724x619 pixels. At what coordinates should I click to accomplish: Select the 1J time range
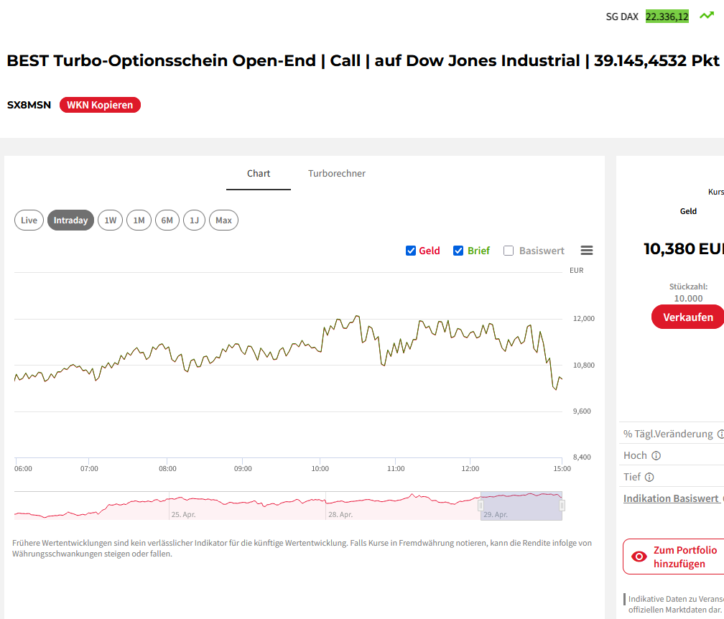[x=195, y=220]
